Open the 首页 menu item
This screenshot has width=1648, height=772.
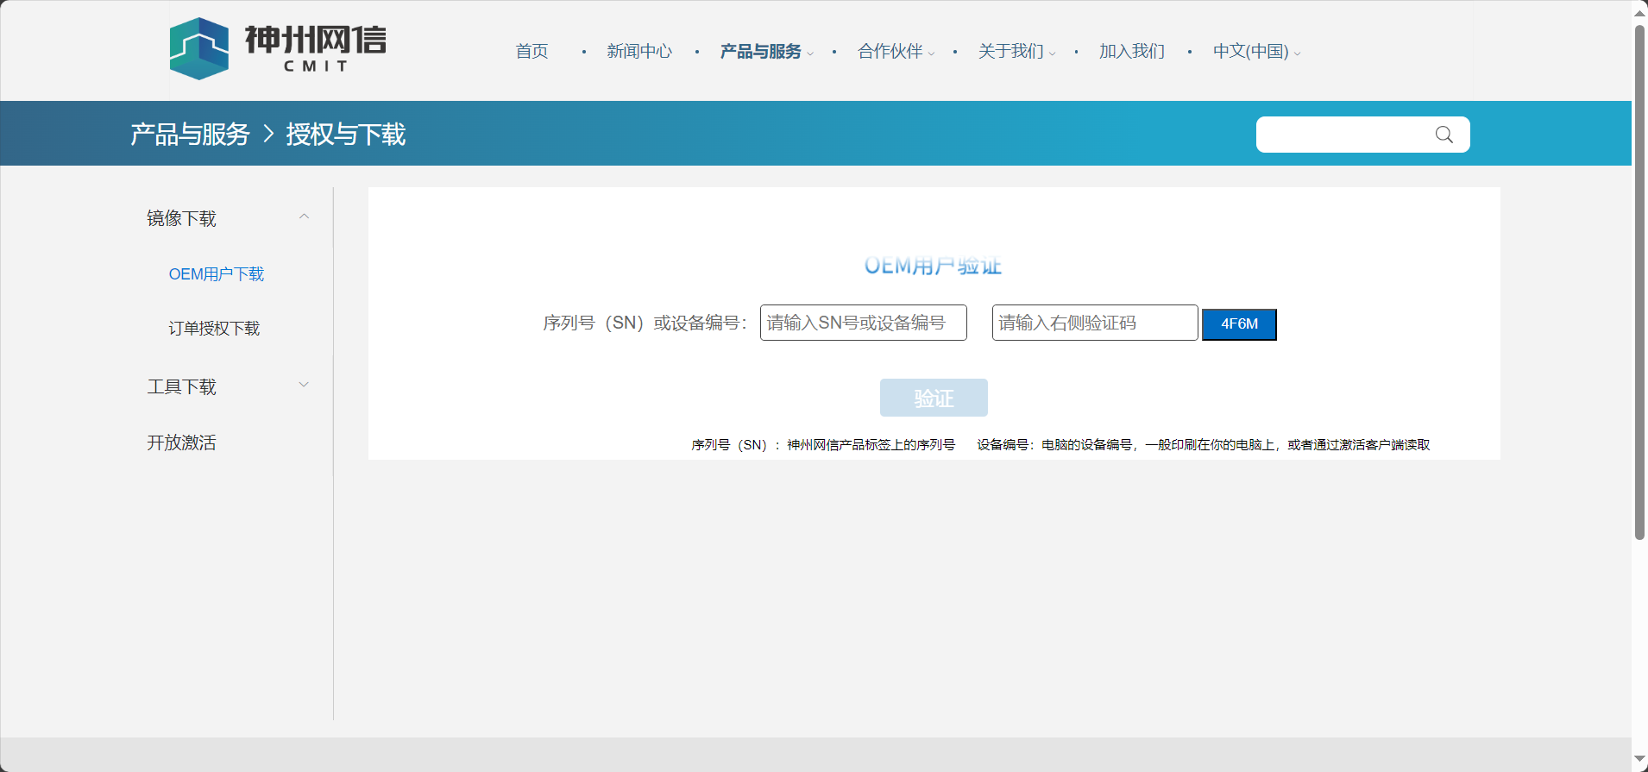pyautogui.click(x=532, y=52)
